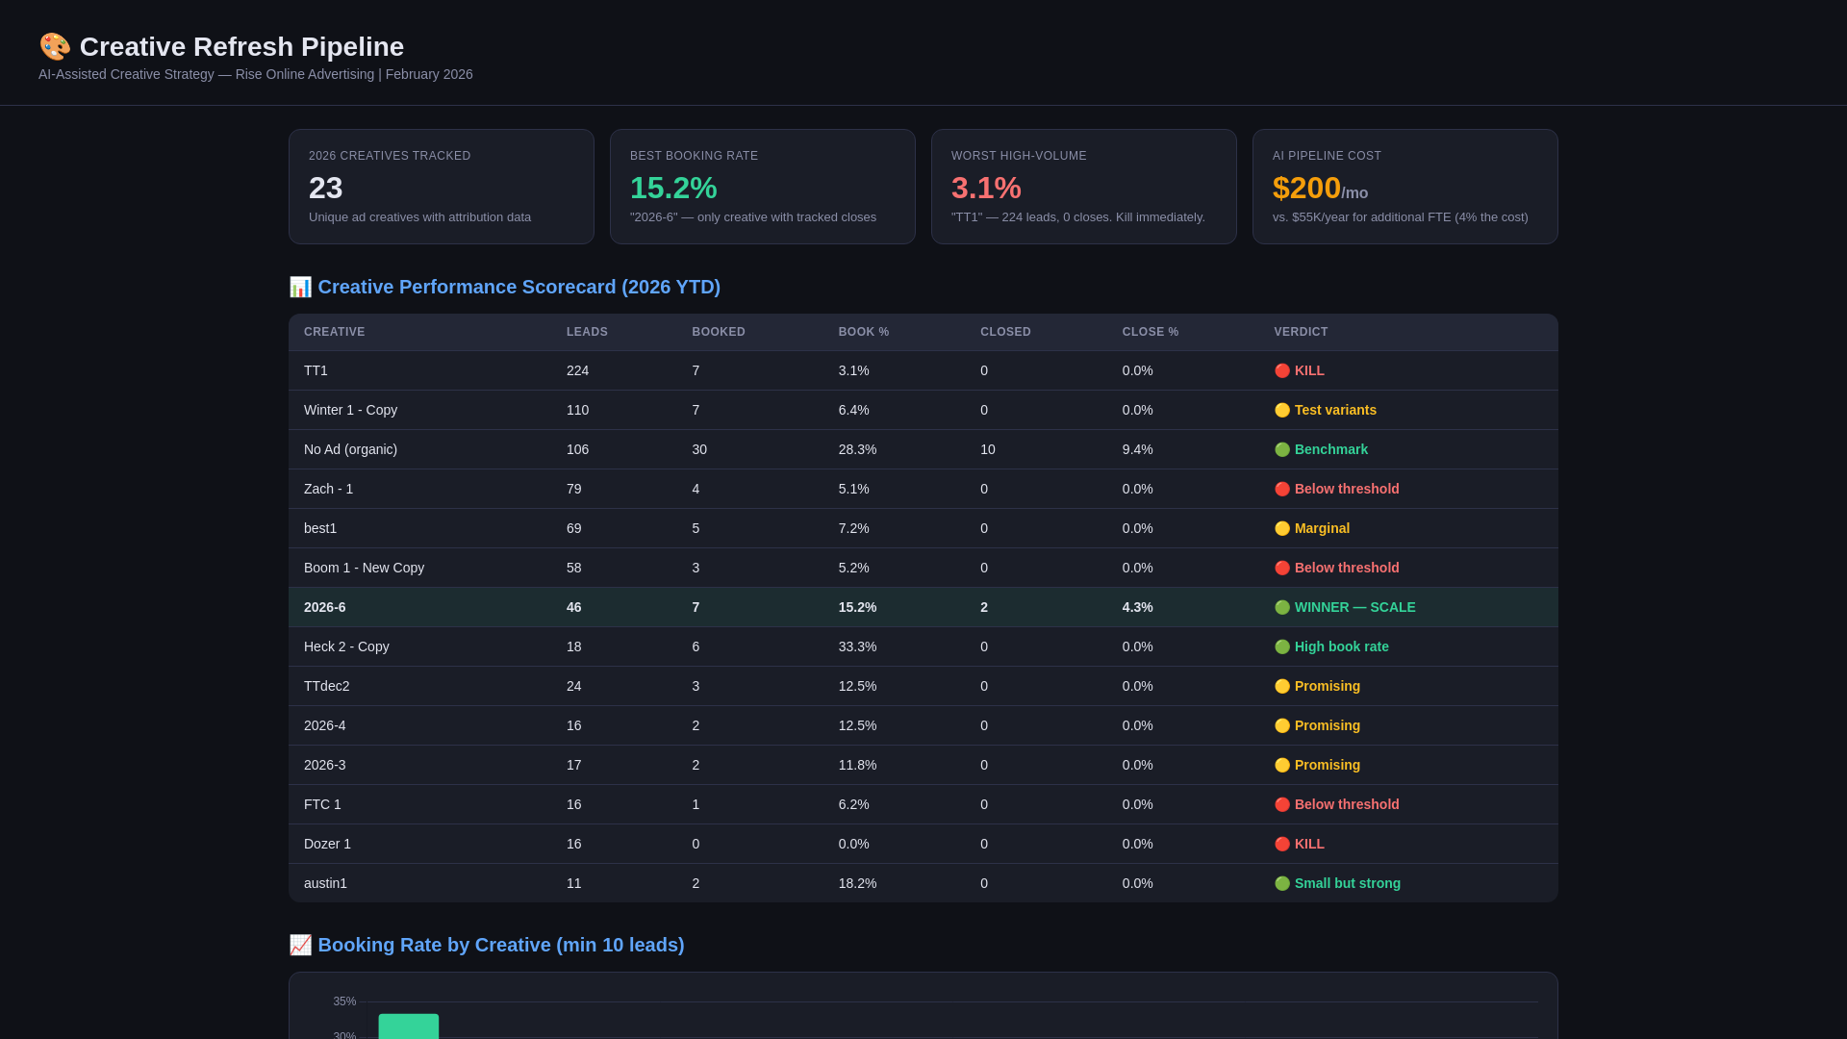Click the Worst High-Volume 3.1% value
The width and height of the screenshot is (1847, 1039).
coord(986,188)
